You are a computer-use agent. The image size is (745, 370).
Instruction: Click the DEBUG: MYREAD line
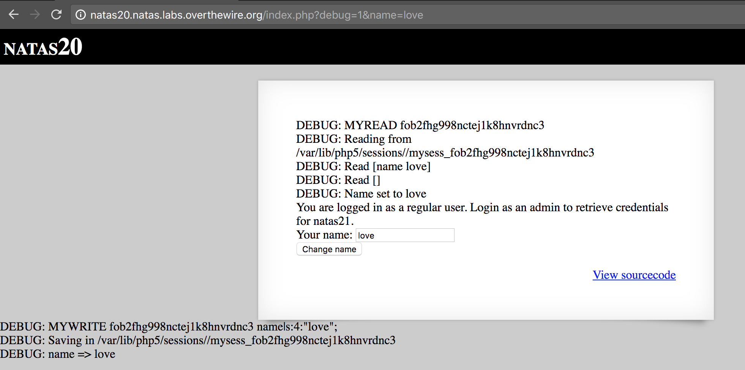click(x=420, y=125)
